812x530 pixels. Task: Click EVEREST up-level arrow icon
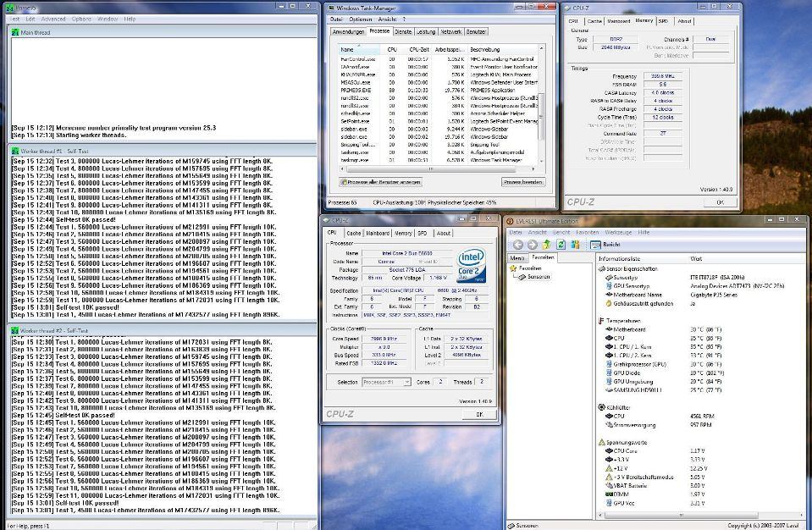546,245
